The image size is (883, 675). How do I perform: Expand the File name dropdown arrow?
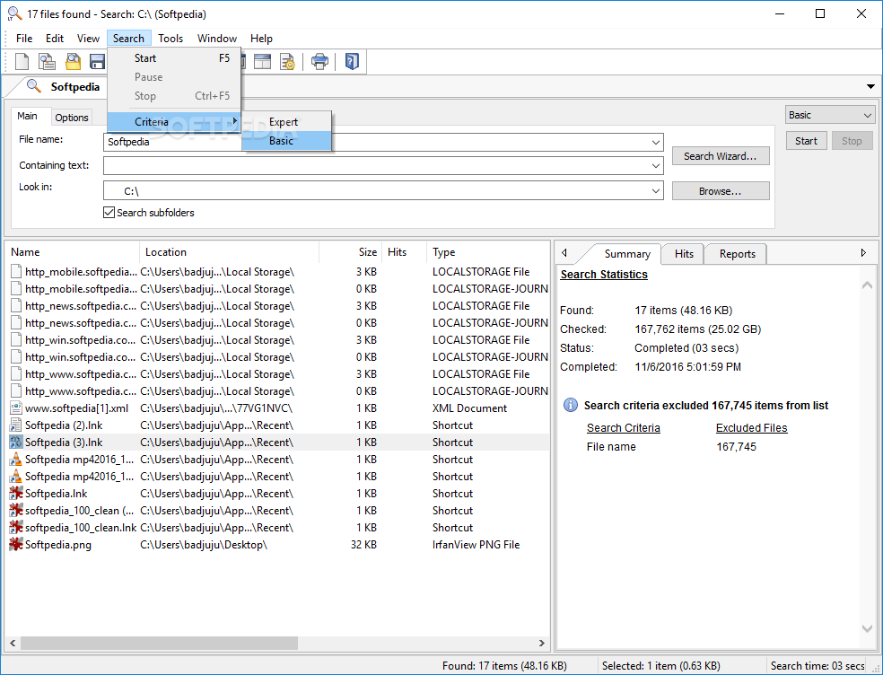coord(655,142)
